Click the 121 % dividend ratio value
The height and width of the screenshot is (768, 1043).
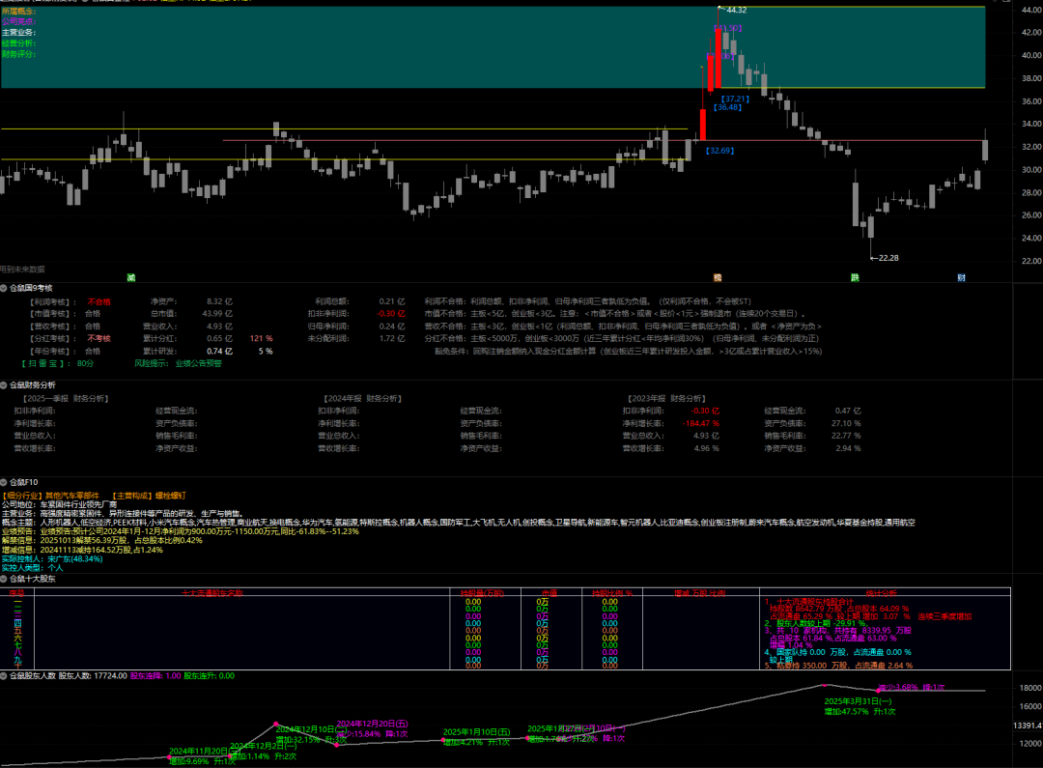(x=262, y=339)
